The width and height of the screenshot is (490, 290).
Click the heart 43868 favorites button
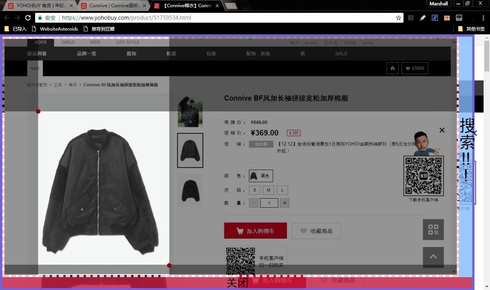click(415, 68)
